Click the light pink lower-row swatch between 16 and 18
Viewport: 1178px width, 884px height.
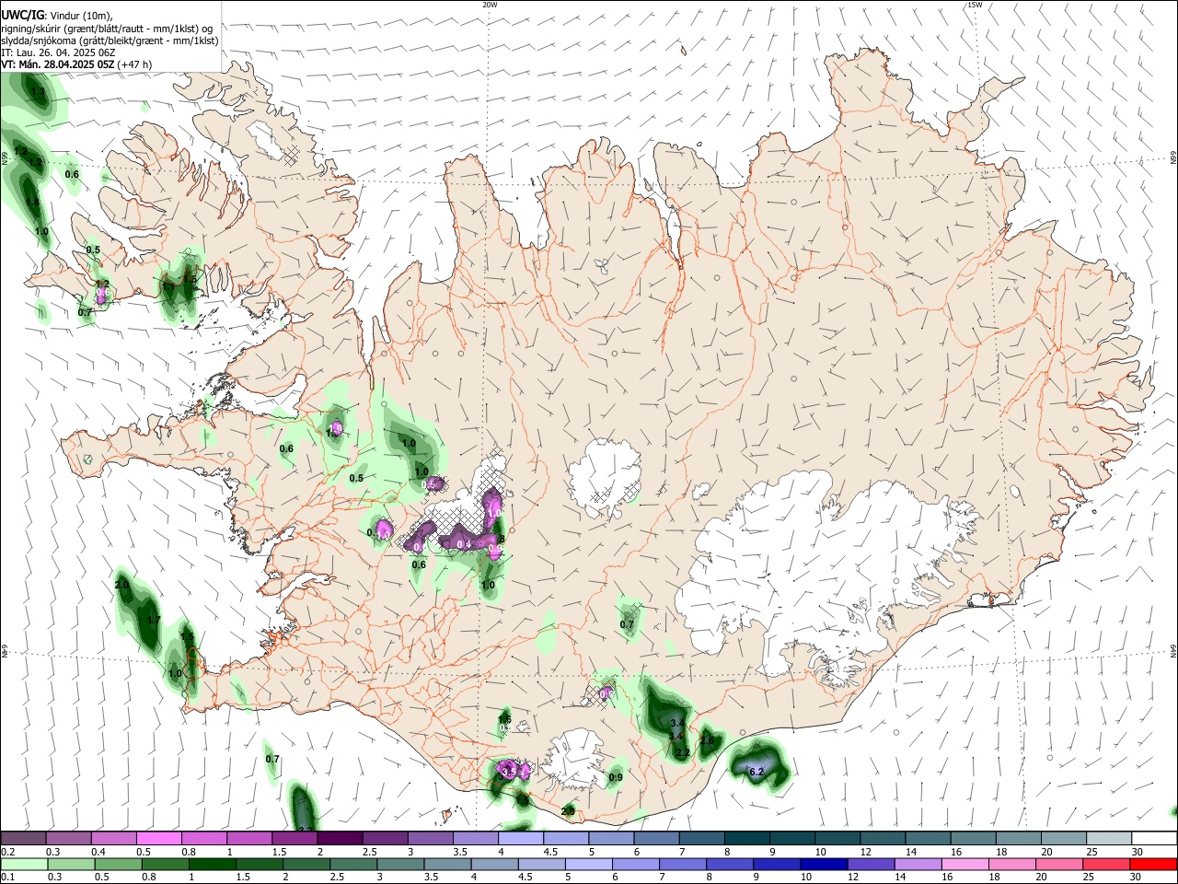[x=964, y=864]
